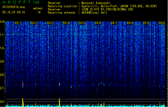Click the 0.7 kHz axis label
The image size is (168, 107).
coord(2,88)
